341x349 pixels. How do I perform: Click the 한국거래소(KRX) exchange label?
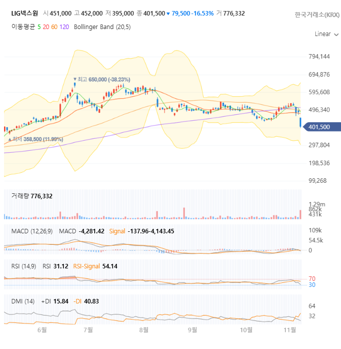(x=317, y=15)
